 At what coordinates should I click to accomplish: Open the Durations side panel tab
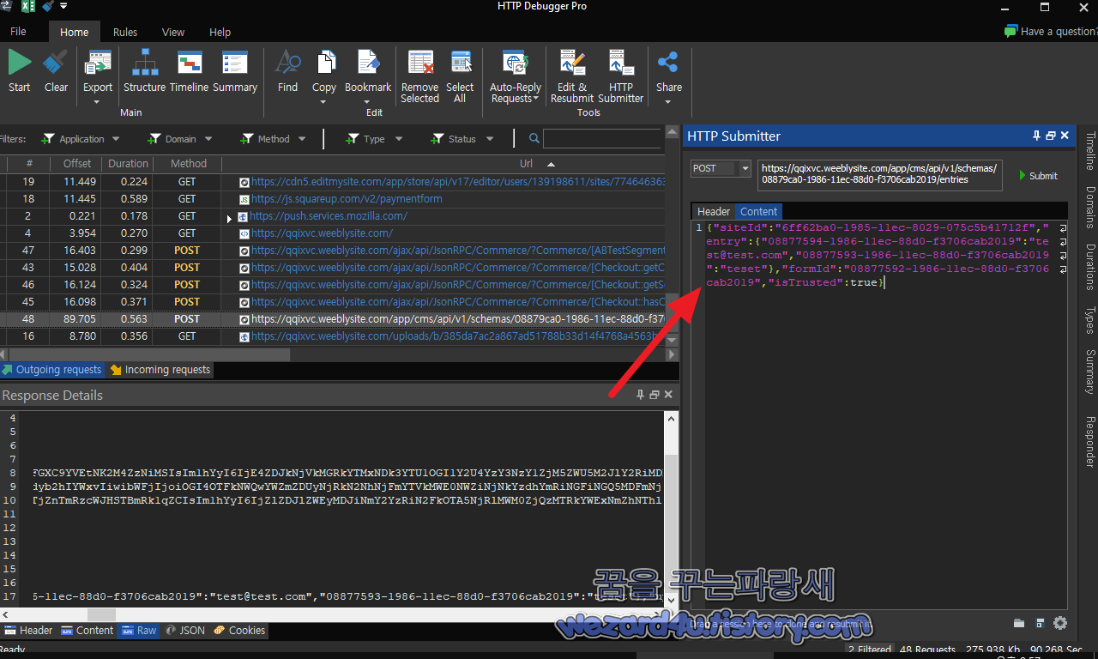pyautogui.click(x=1090, y=268)
